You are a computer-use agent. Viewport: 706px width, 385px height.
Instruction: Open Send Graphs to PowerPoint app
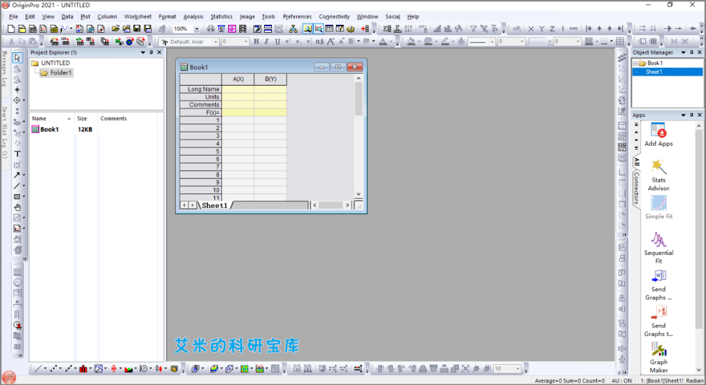coord(658,322)
